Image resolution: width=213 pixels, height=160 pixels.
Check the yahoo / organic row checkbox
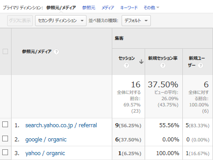click(x=5, y=152)
